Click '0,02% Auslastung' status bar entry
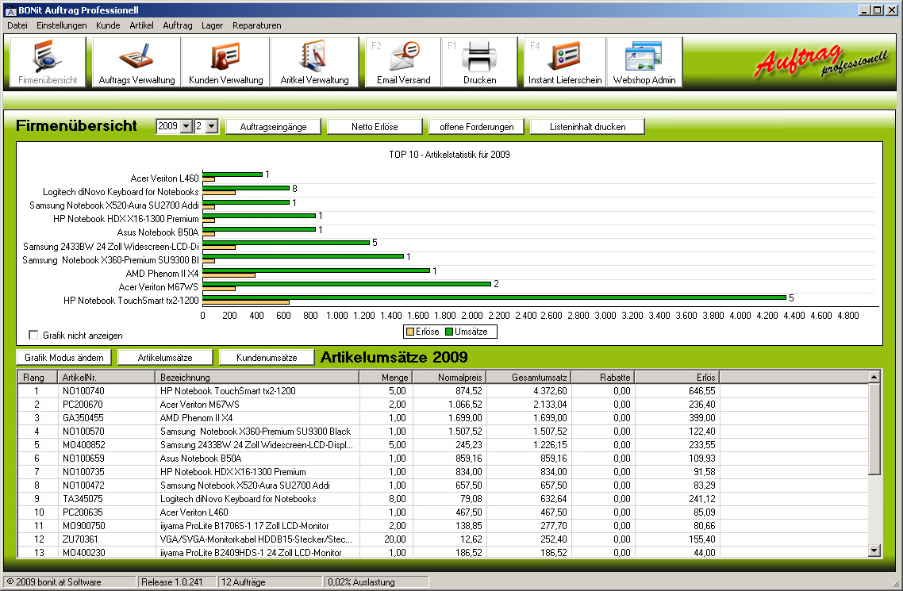Screen dimensions: 903x591 point(362,581)
